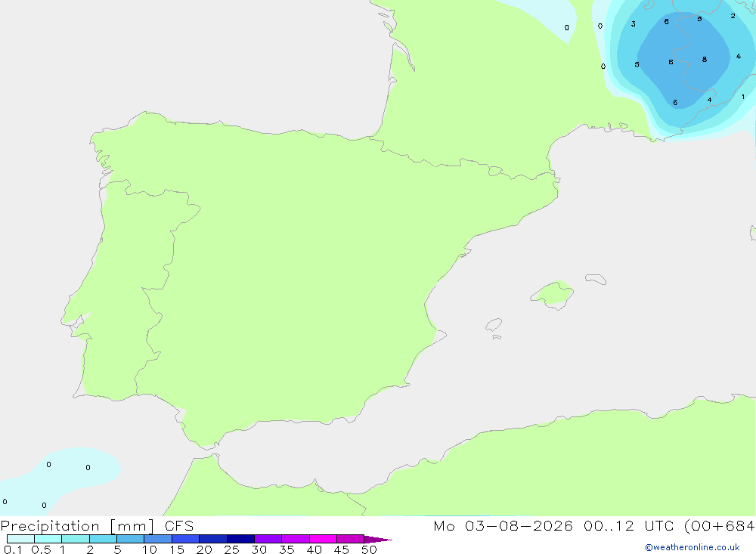This screenshot has width=756, height=554.
Task: Click the "25" legend scale label
Action: (x=232, y=549)
